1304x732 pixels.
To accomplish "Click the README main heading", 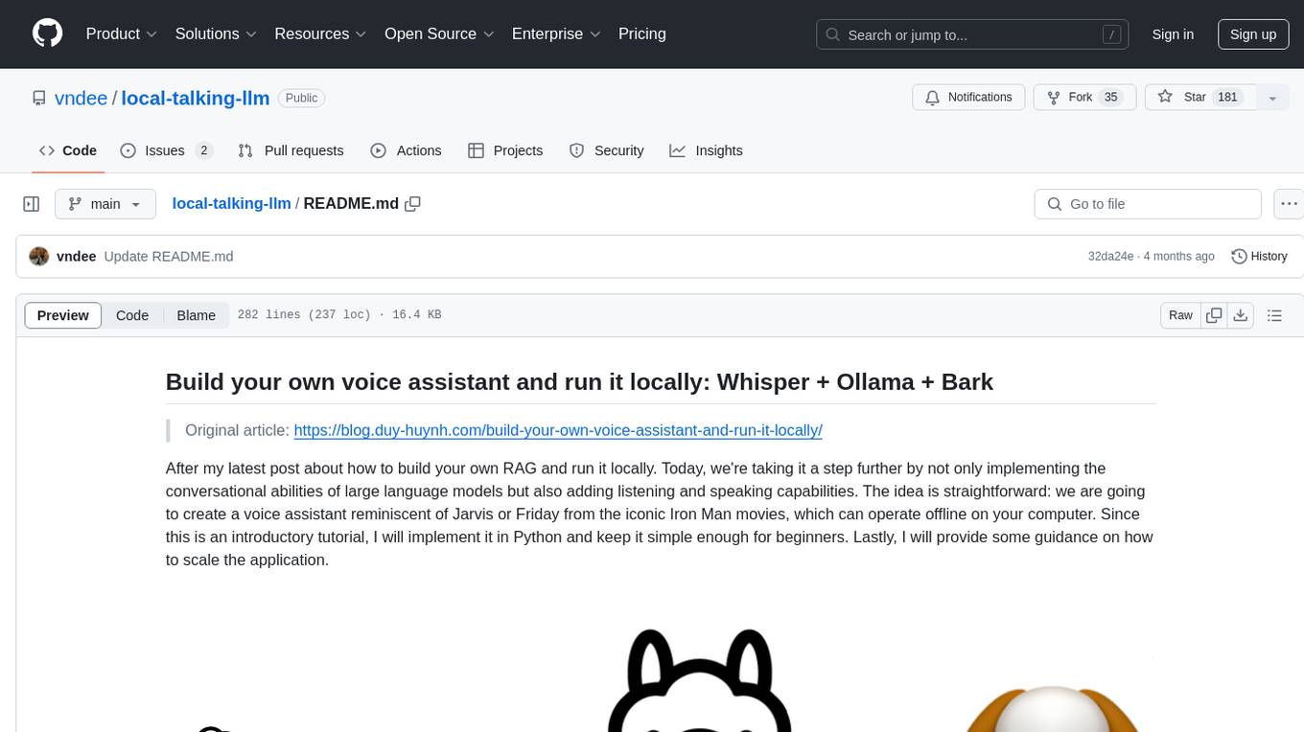I will pos(579,381).
